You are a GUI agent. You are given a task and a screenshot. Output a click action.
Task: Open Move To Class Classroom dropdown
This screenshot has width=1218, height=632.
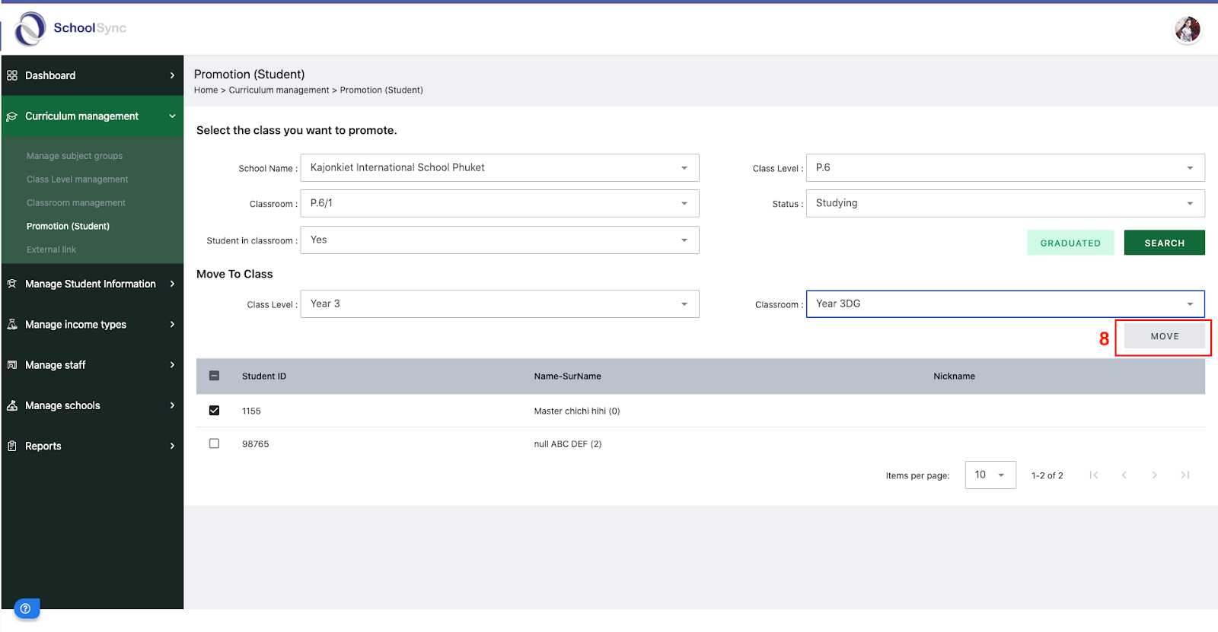1005,303
